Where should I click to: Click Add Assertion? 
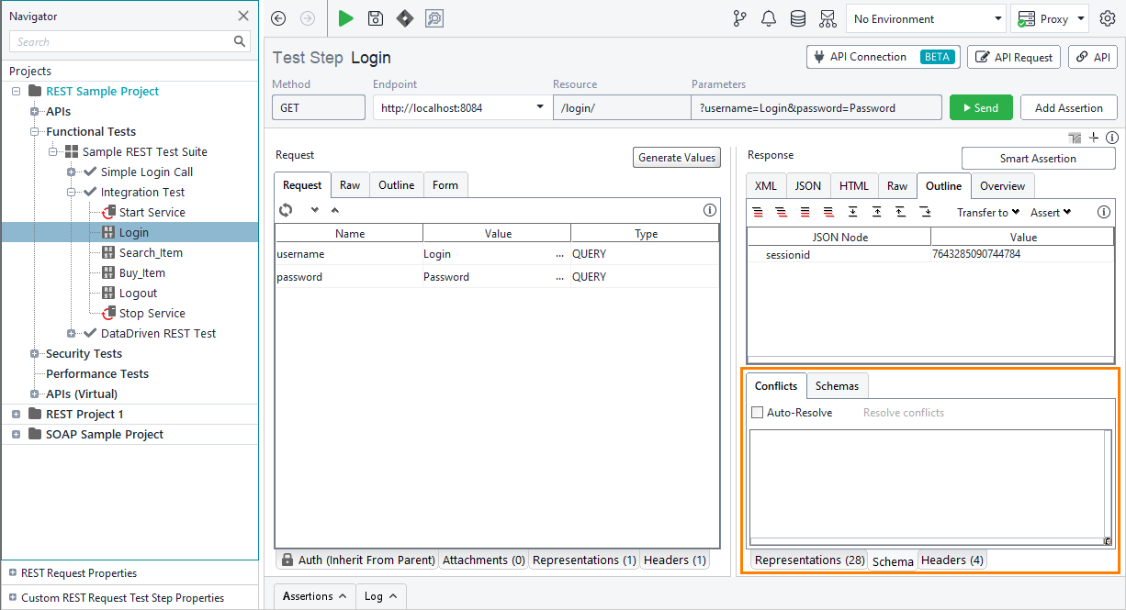point(1068,107)
